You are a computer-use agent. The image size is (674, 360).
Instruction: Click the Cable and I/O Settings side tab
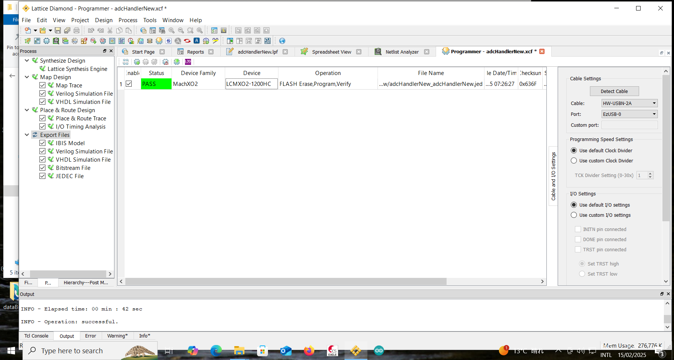tap(553, 176)
